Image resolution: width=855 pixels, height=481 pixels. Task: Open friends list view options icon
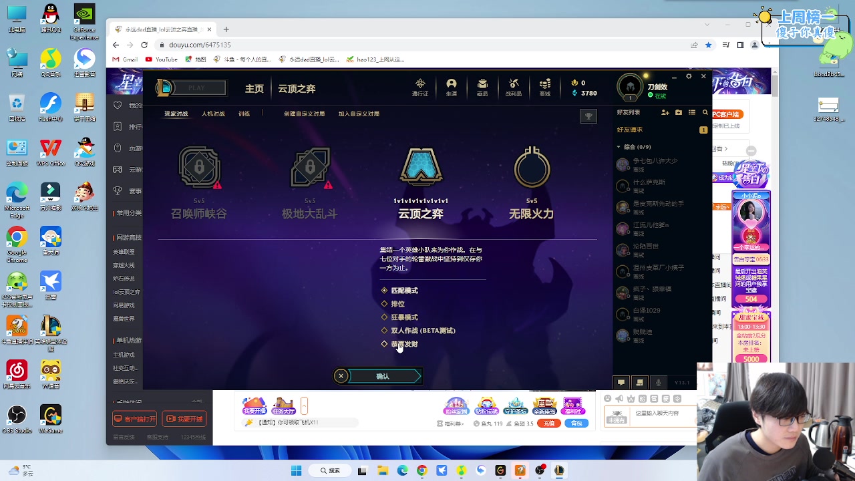click(692, 112)
